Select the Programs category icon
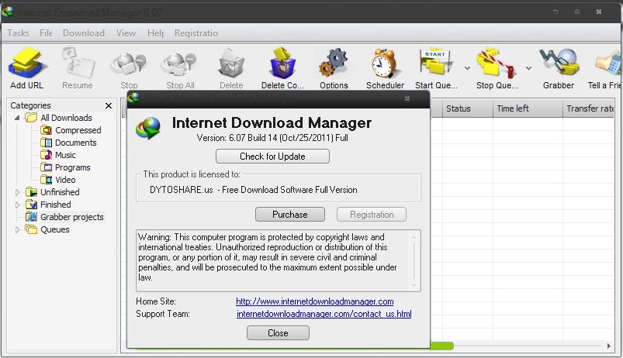Image resolution: width=623 pixels, height=358 pixels. click(46, 167)
